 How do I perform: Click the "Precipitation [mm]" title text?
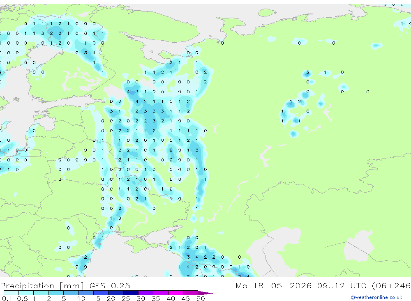[42, 285]
